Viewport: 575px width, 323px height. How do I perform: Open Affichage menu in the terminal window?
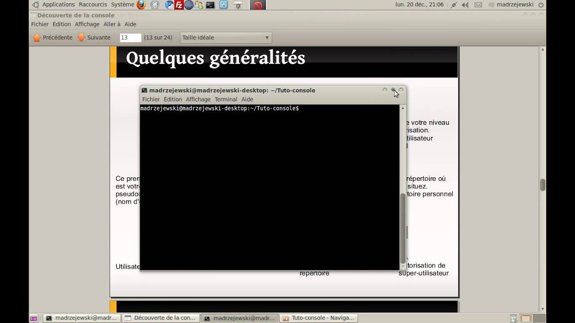[x=198, y=100]
